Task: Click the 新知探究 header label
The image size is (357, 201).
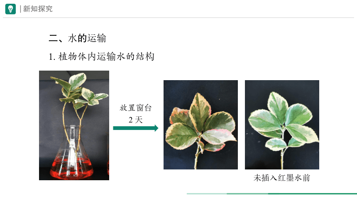Action: tap(38, 9)
